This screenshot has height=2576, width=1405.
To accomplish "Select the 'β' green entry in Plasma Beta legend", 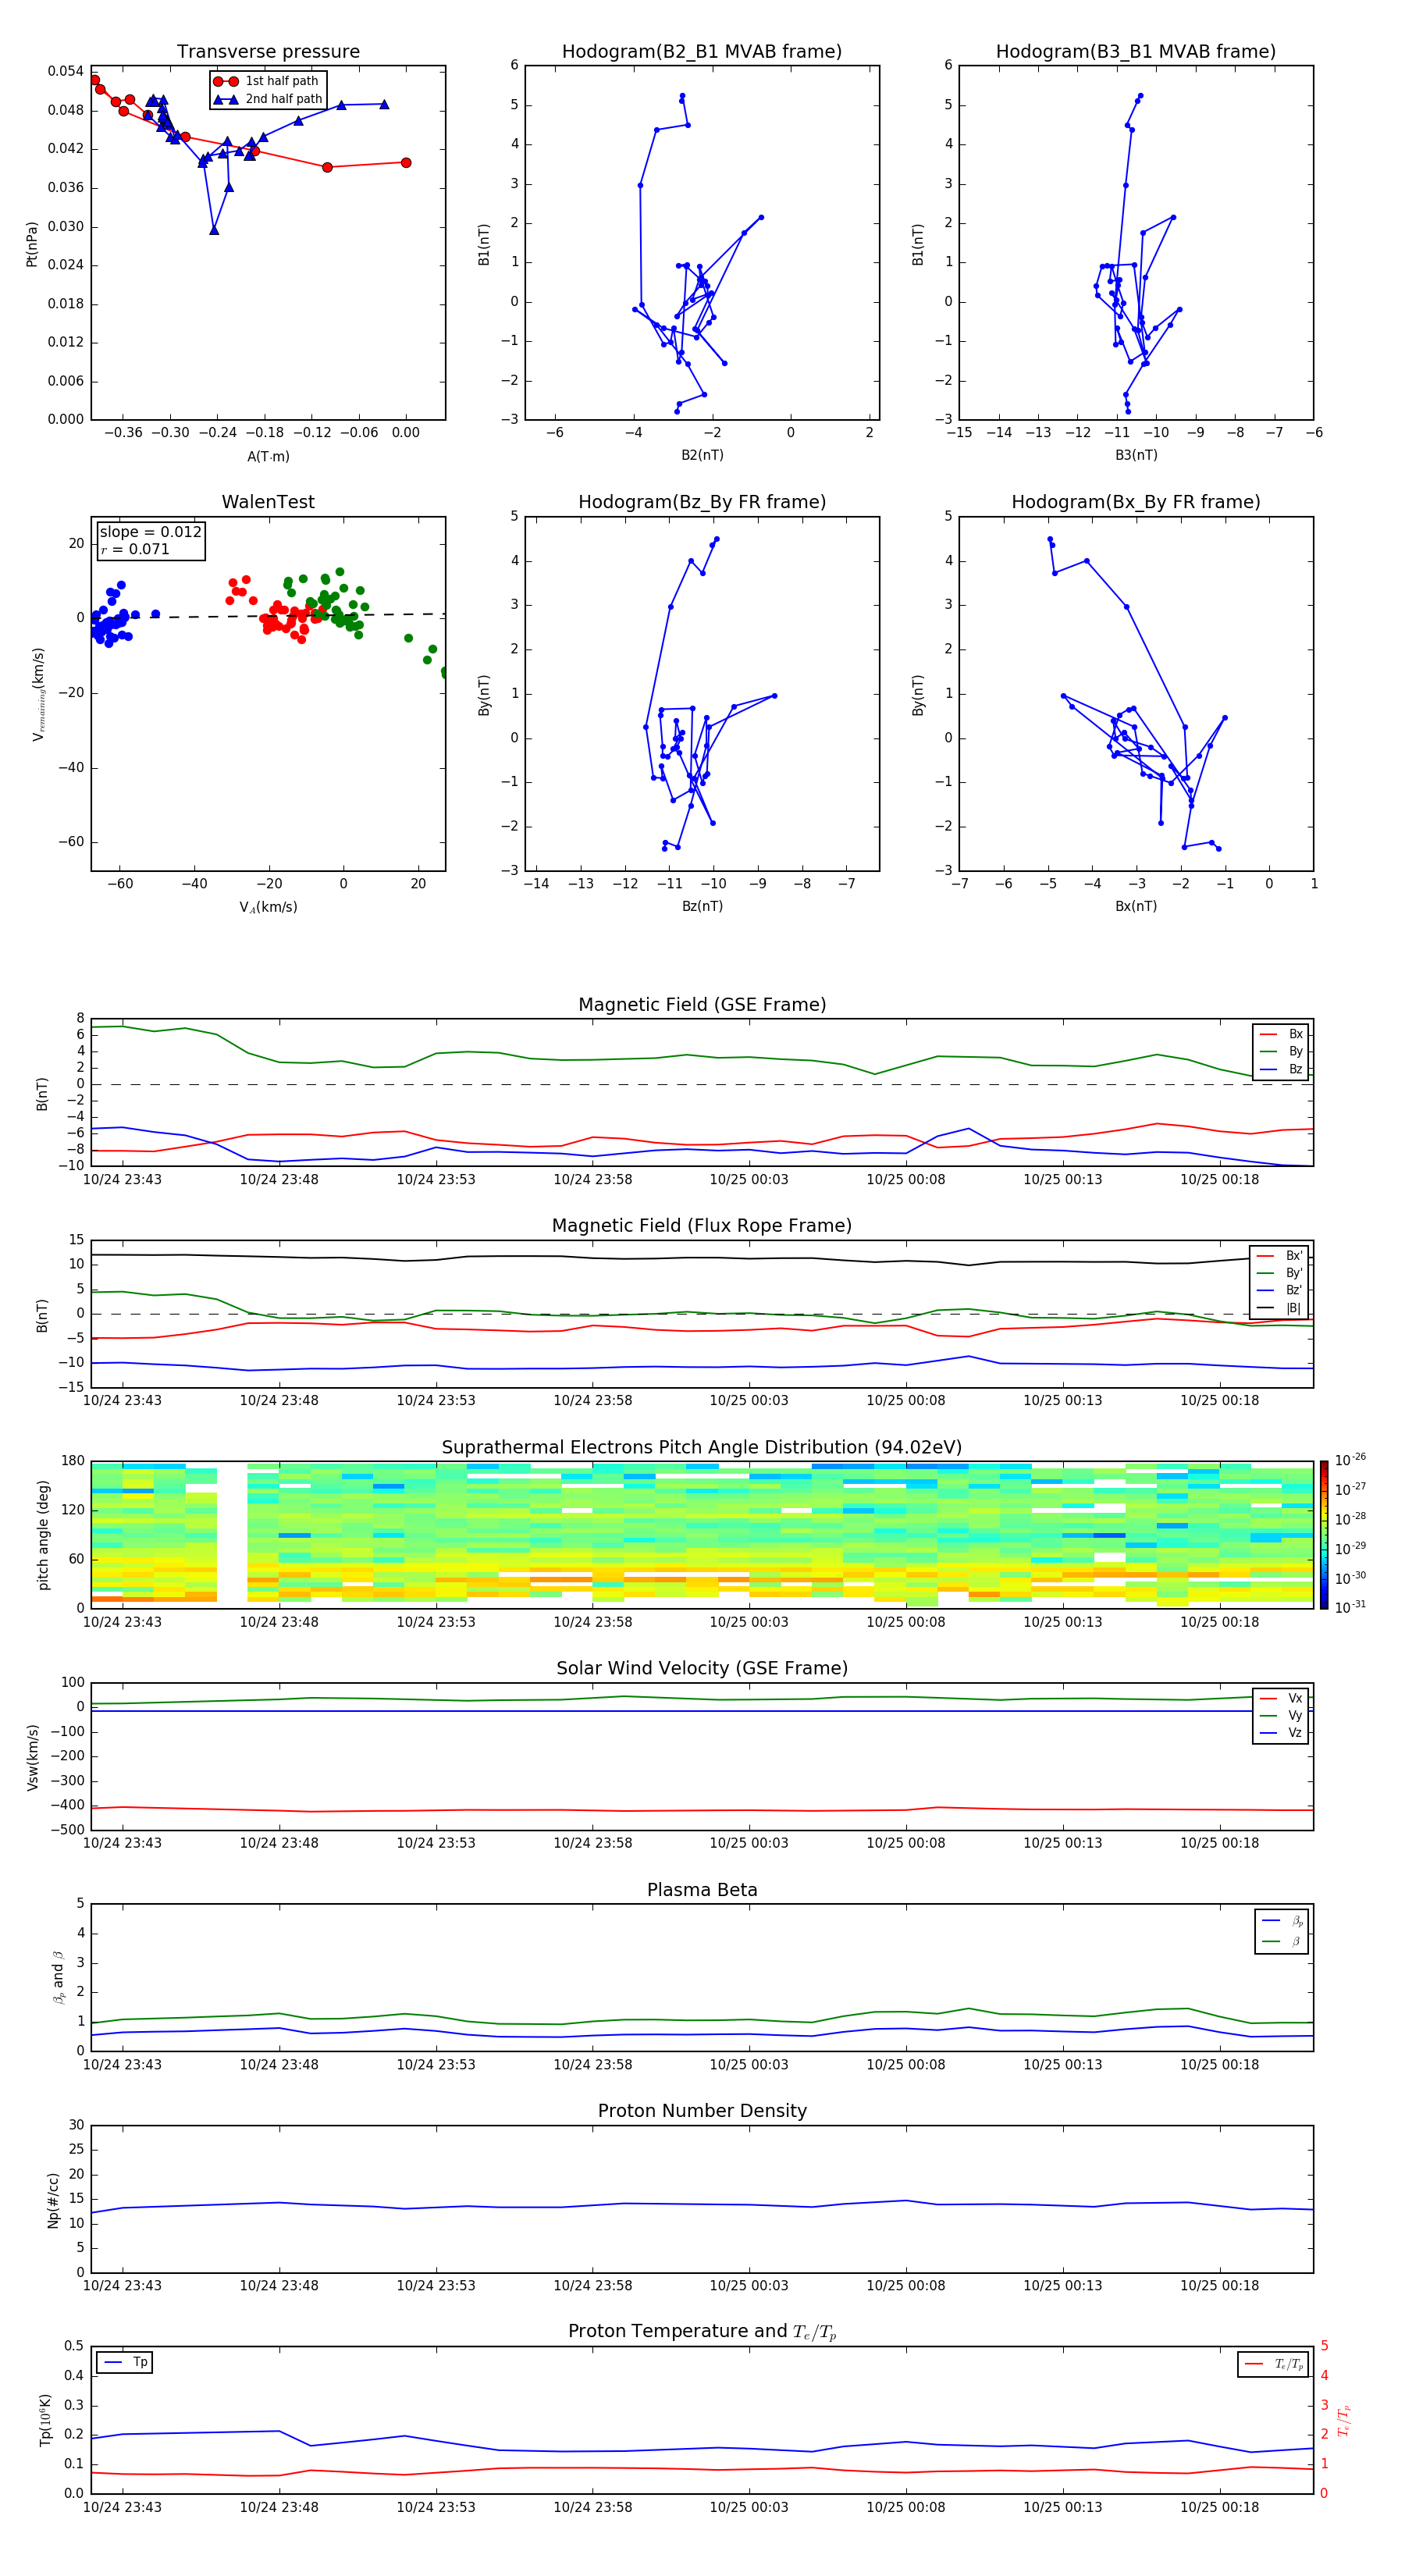I will click(x=1282, y=1941).
